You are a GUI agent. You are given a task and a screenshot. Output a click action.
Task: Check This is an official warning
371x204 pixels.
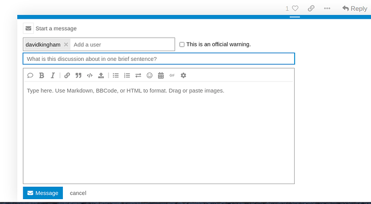pos(182,44)
